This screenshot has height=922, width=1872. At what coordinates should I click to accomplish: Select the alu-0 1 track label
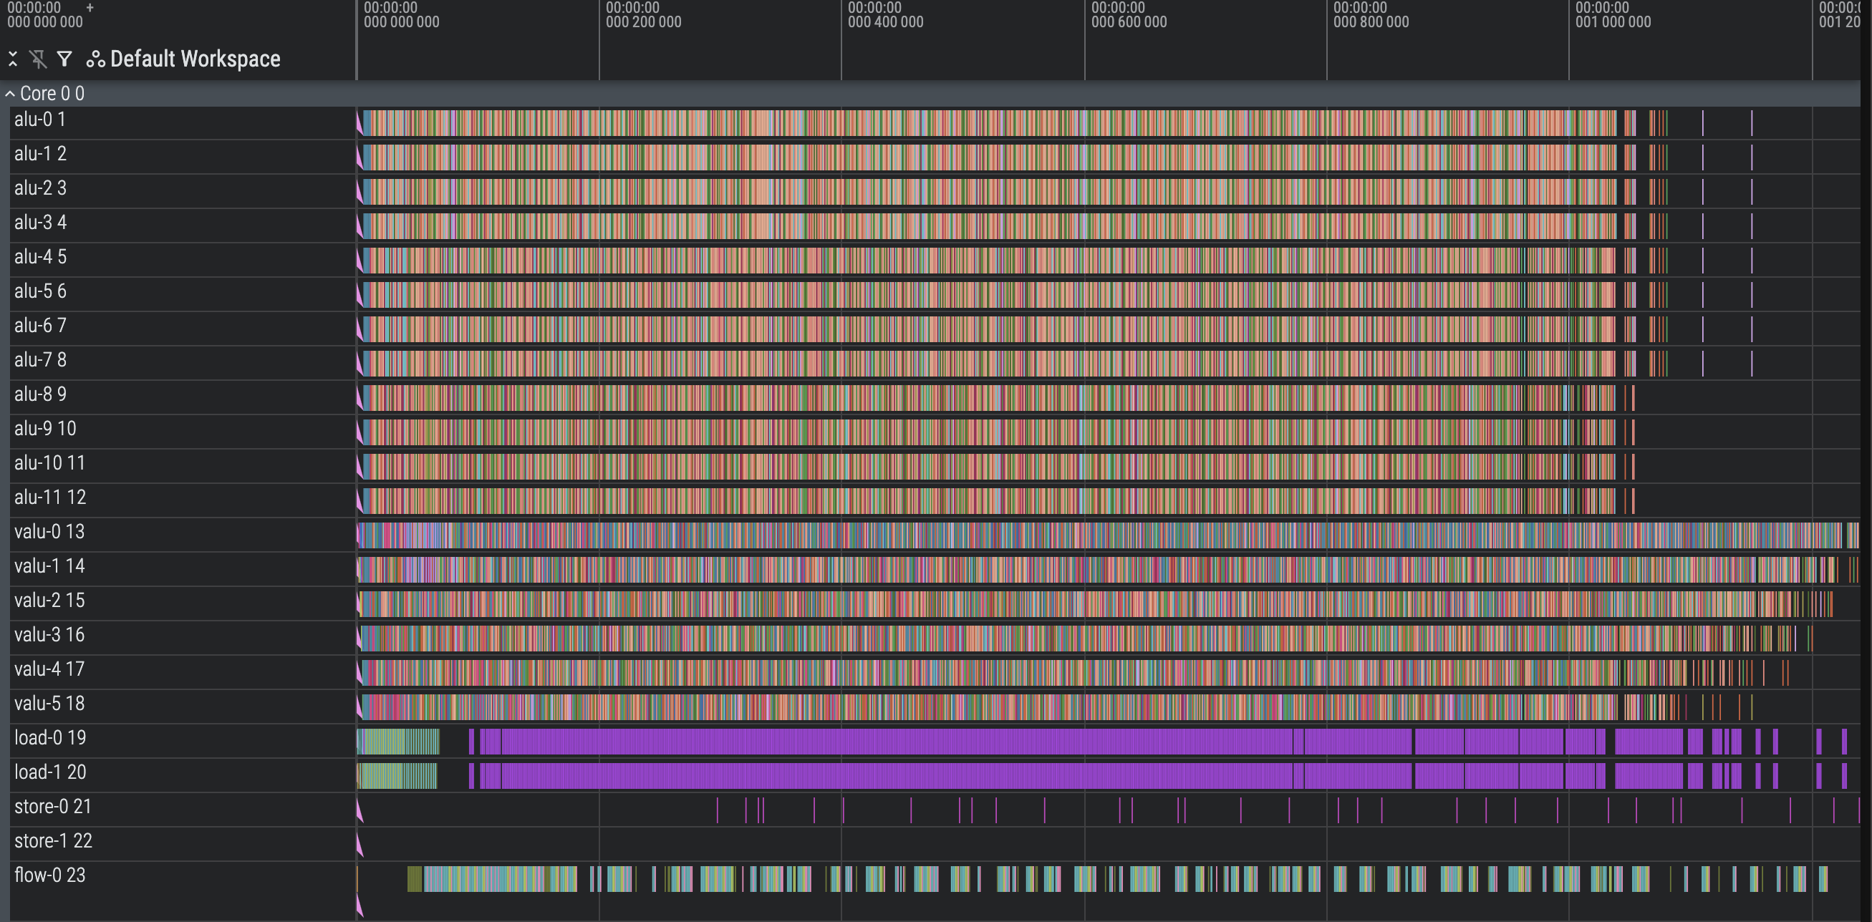click(41, 119)
